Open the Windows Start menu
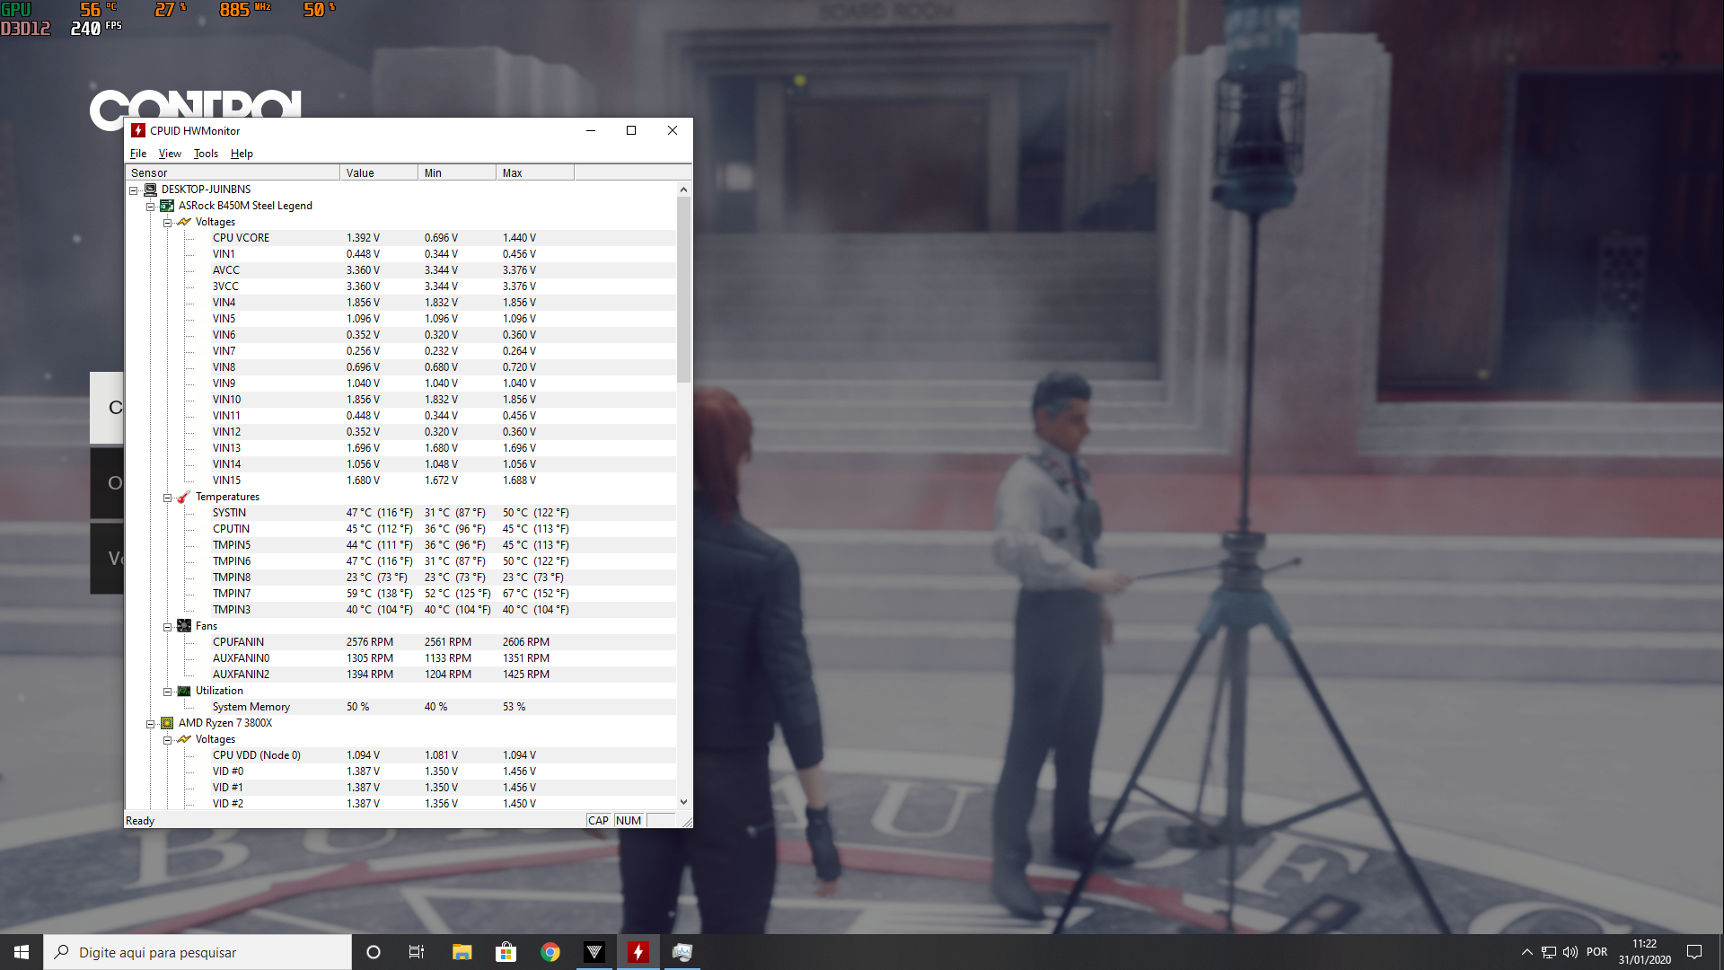Image resolution: width=1724 pixels, height=970 pixels. [x=22, y=952]
